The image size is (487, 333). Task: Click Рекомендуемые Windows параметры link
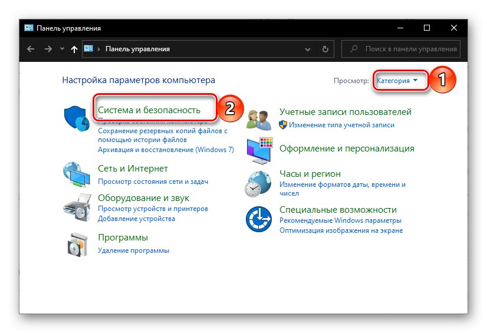(340, 220)
